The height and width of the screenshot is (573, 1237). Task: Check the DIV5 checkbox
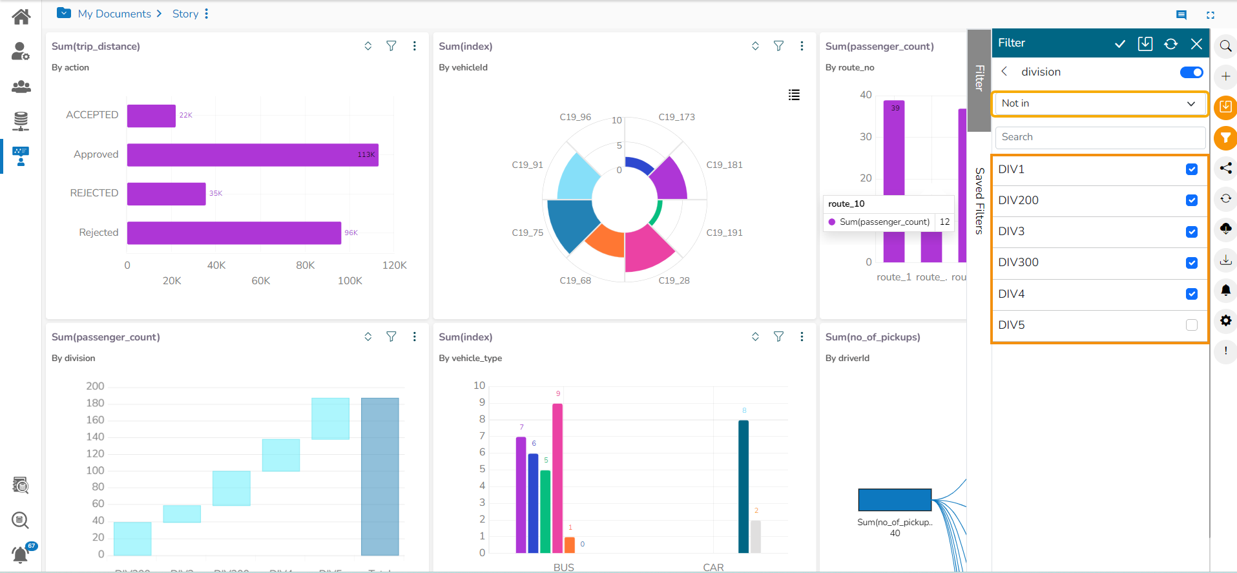click(1191, 325)
